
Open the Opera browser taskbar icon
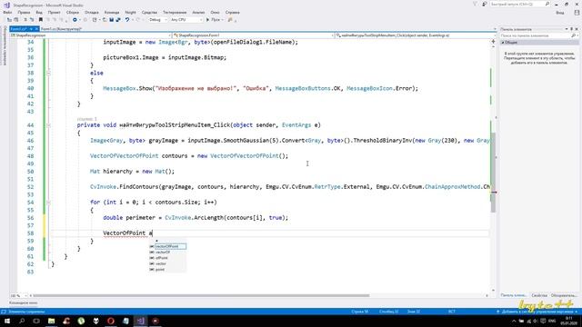coord(111,321)
